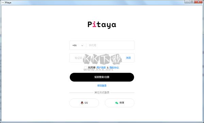Open the privacy policy link
204x123 pixels.
pyautogui.click(x=114, y=68)
